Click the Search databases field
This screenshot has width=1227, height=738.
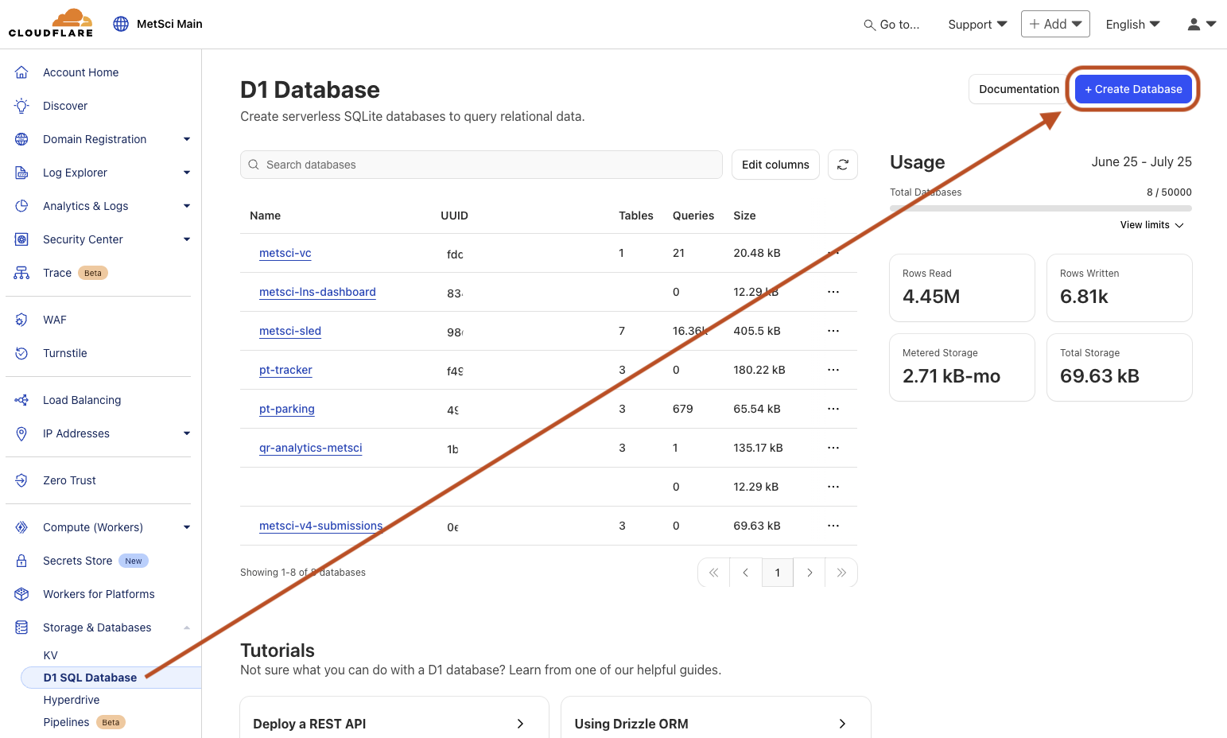(480, 165)
